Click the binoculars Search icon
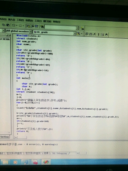The image size is (128, 171). click(82, 28)
